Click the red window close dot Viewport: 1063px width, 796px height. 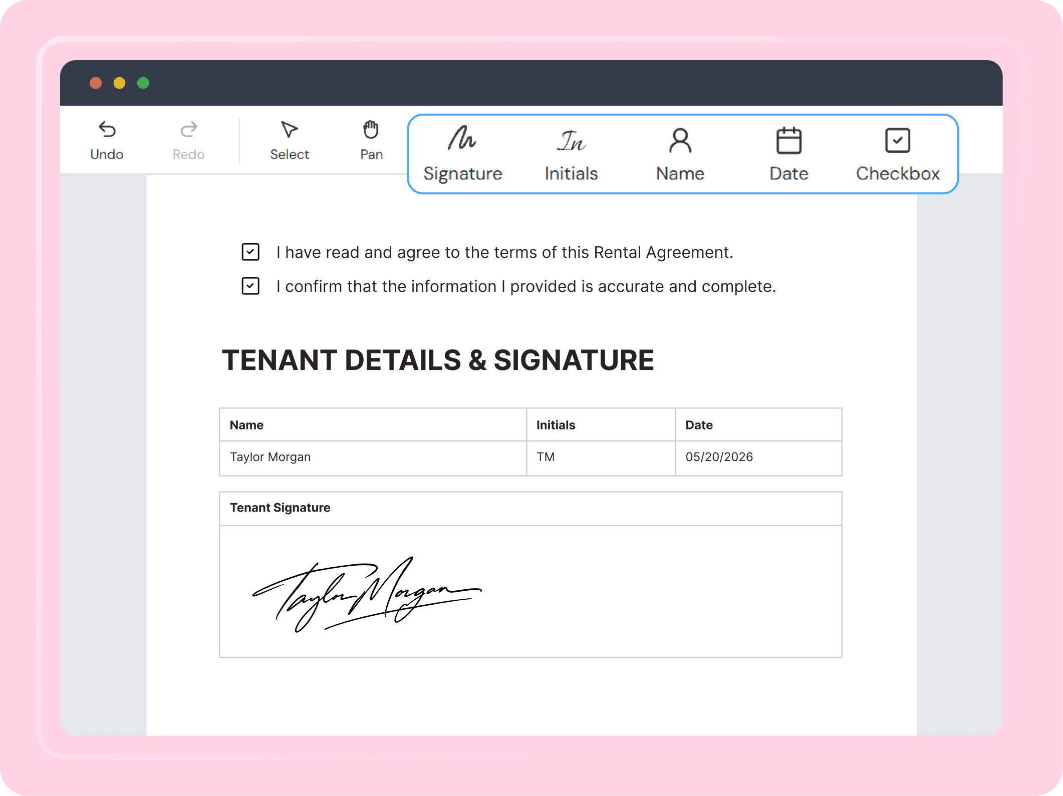pos(96,83)
